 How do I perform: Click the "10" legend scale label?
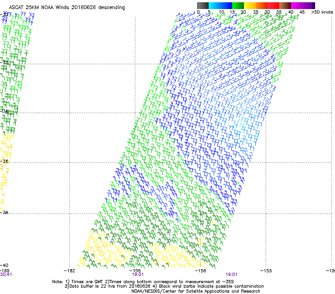[221, 12]
